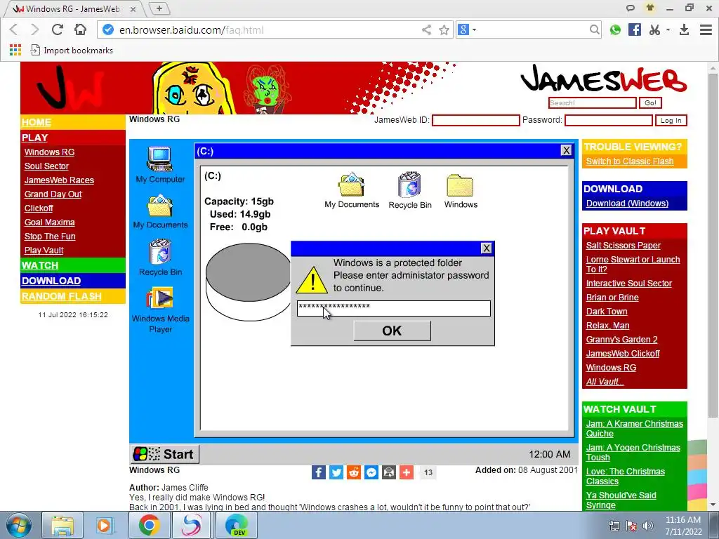
Task: Bookmark page with star icon
Action: [444, 30]
